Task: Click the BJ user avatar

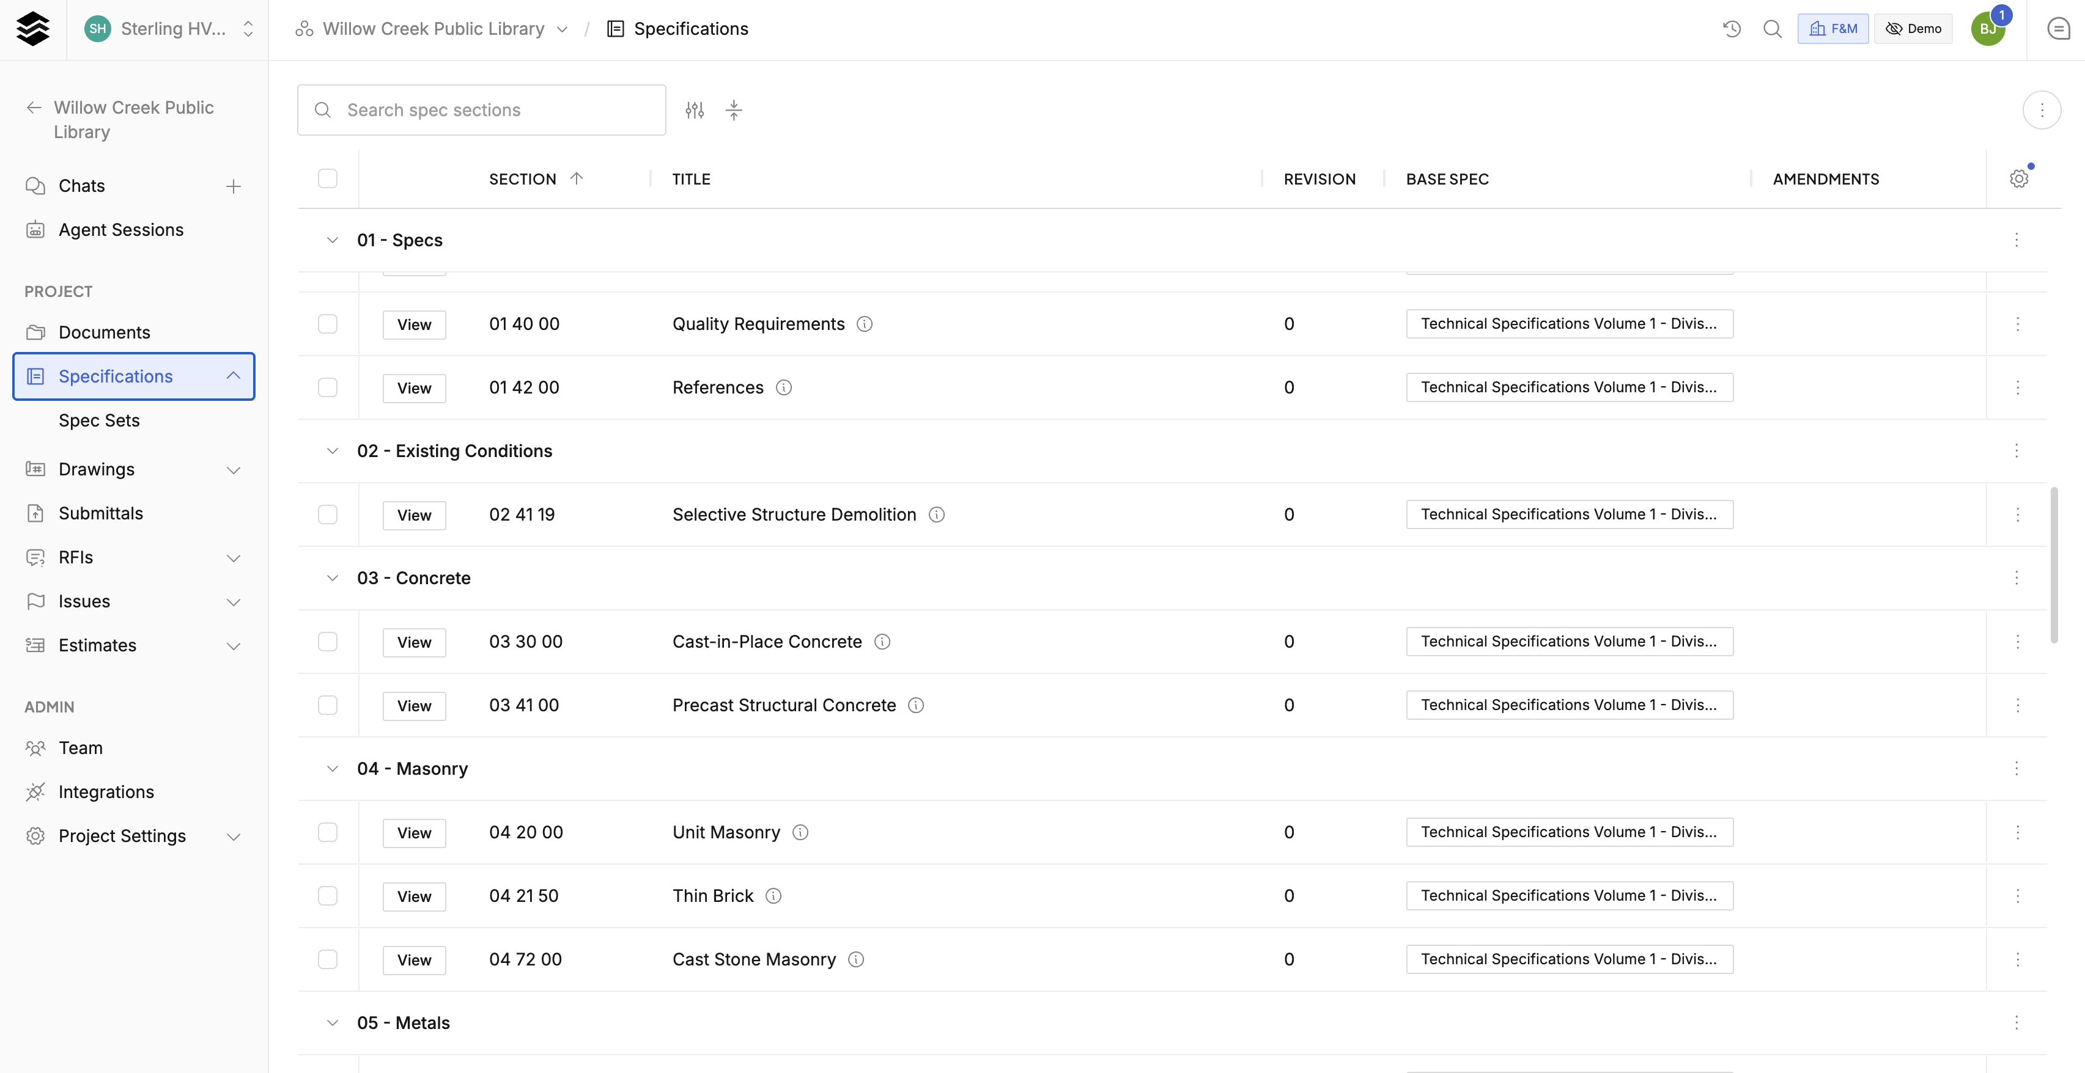Action: (x=1988, y=29)
